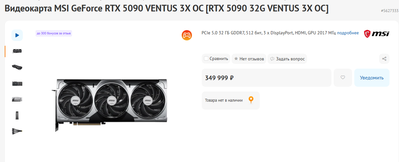This screenshot has height=162, width=399.
Task: Click the star icon by Нет отзывов
Action: (236, 59)
